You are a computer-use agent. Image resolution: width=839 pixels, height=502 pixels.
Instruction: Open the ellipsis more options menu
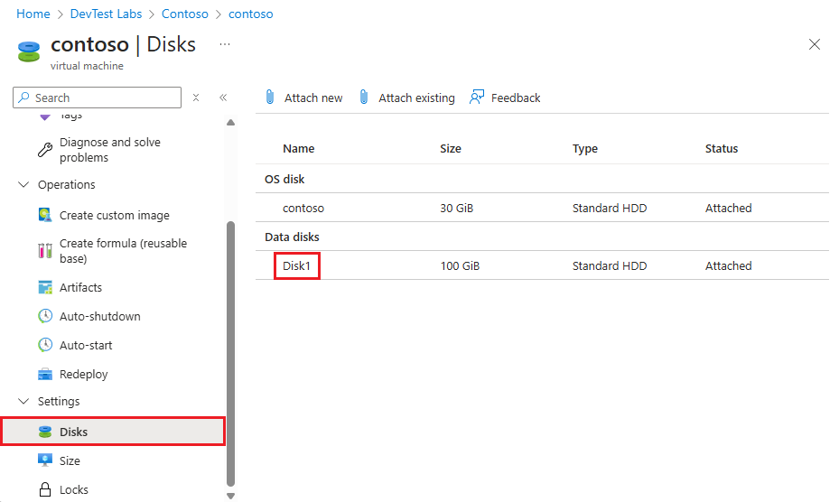225,44
